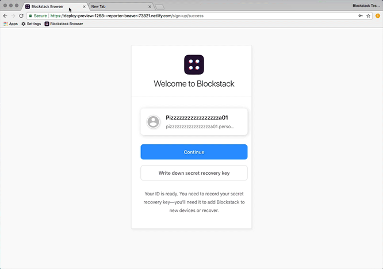Click the orange extension icon
The width and height of the screenshot is (383, 269).
point(378,16)
